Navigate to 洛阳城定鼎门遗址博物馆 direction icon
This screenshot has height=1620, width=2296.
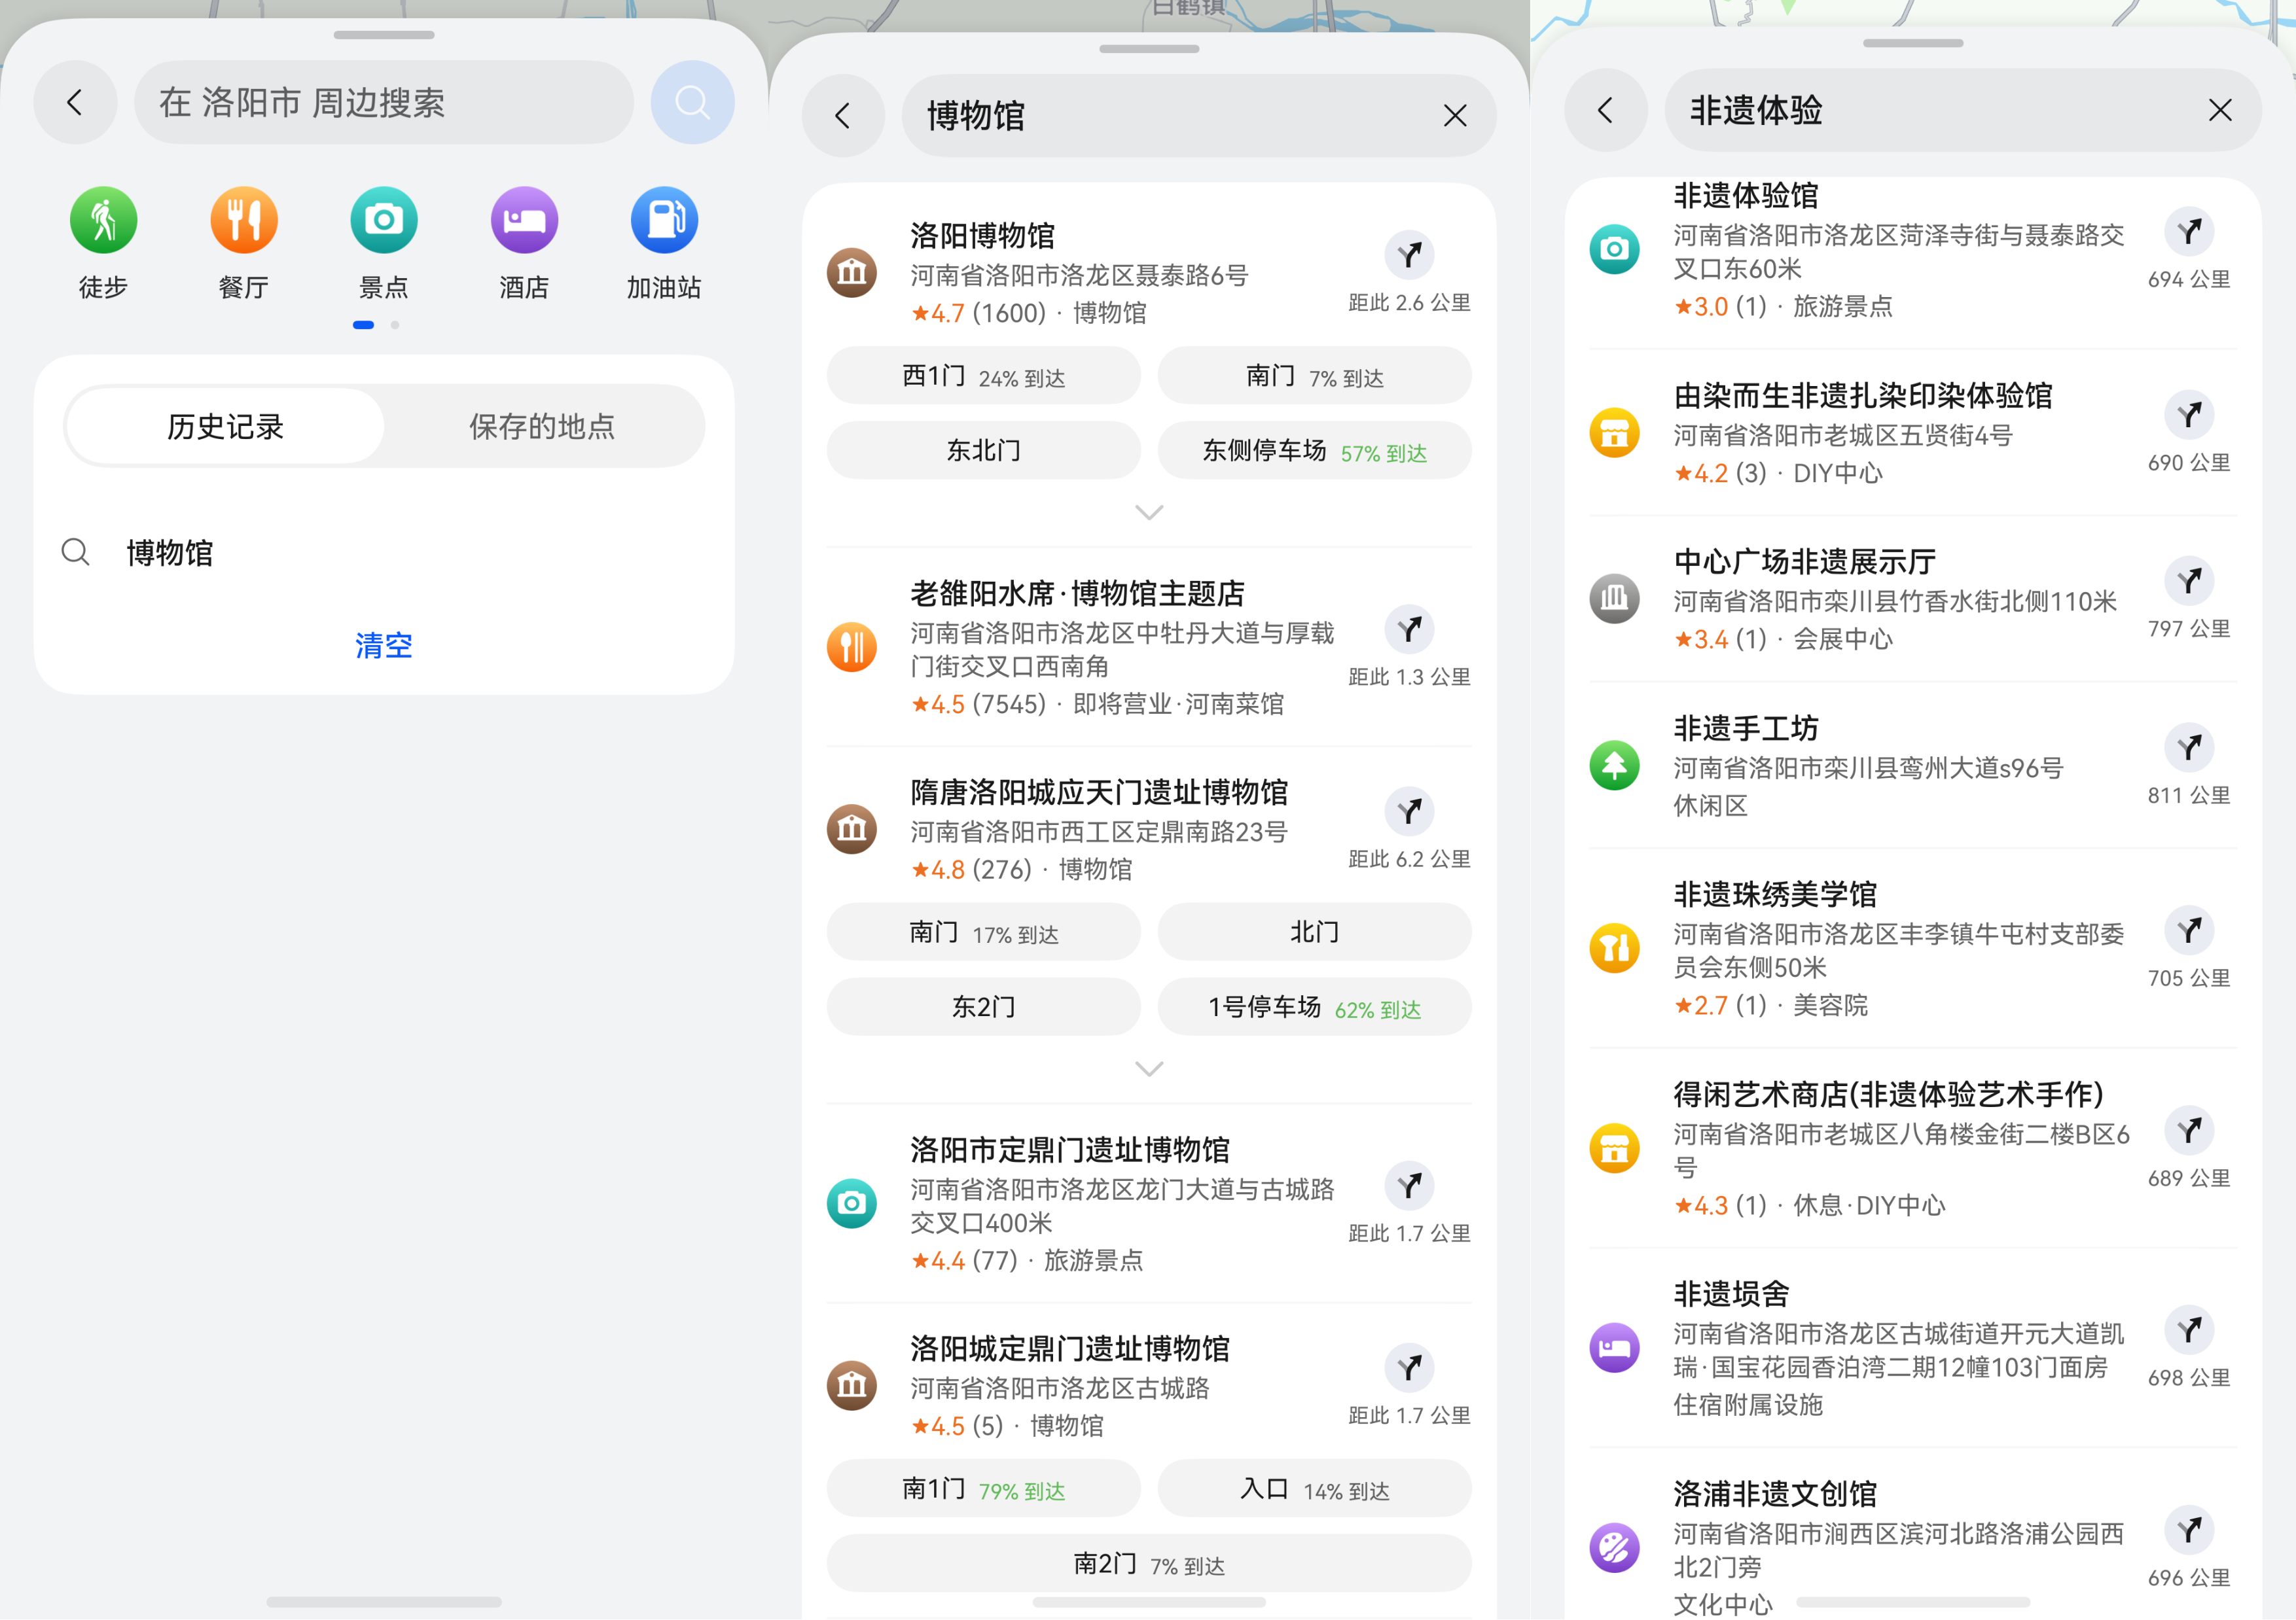1410,1368
